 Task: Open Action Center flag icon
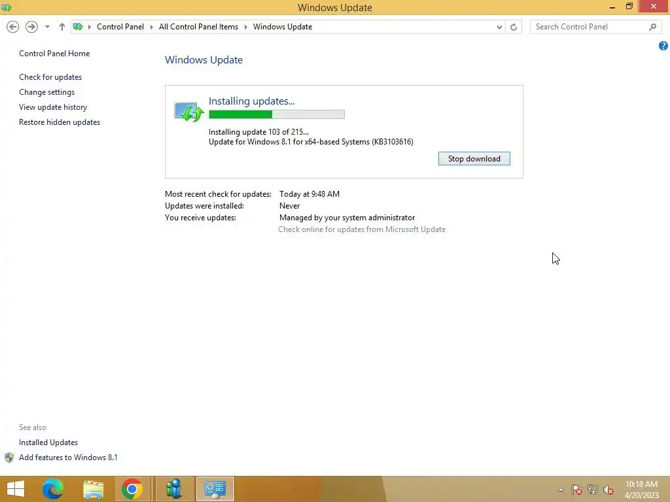577,490
